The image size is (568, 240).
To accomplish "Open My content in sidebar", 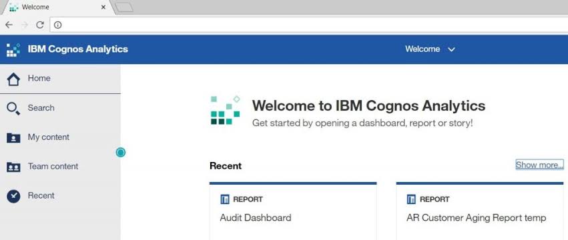I will [x=60, y=137].
